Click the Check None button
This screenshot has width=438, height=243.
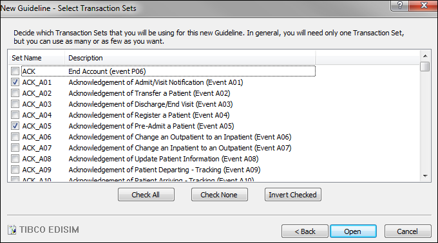click(x=220, y=195)
